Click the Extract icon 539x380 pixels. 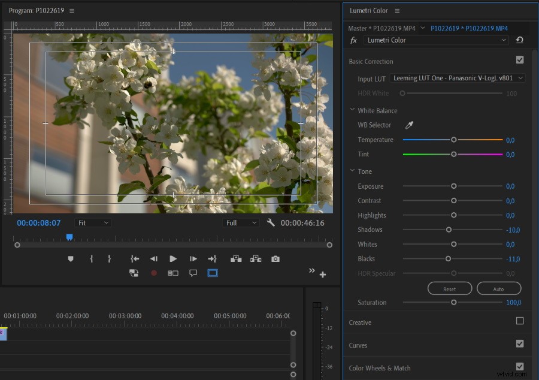pyautogui.click(x=255, y=258)
